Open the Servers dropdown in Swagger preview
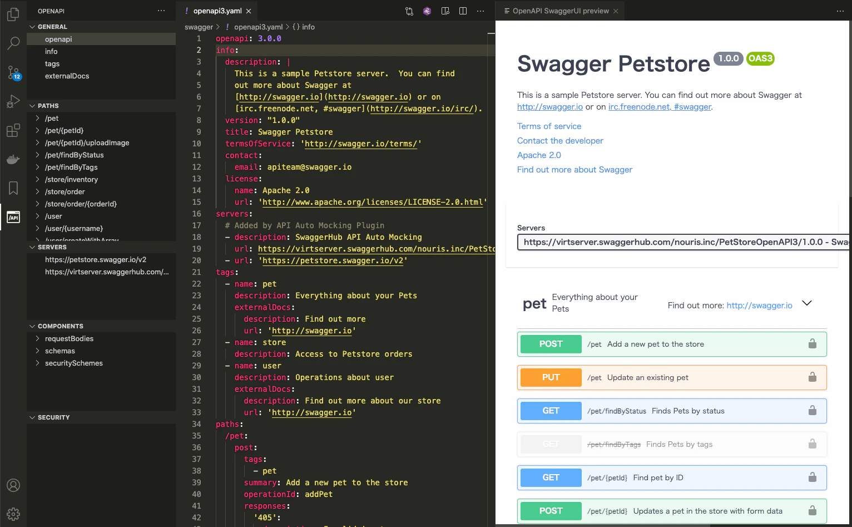Image resolution: width=852 pixels, height=527 pixels. [683, 242]
